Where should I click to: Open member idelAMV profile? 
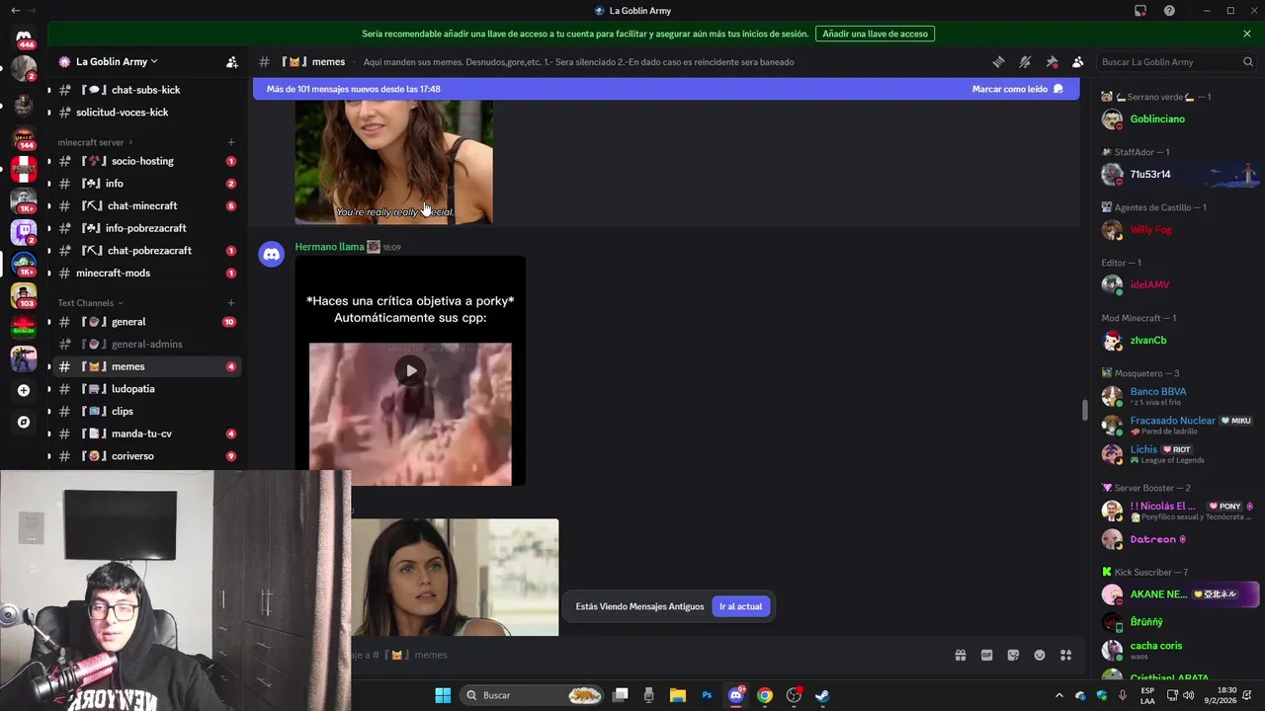1178,284
